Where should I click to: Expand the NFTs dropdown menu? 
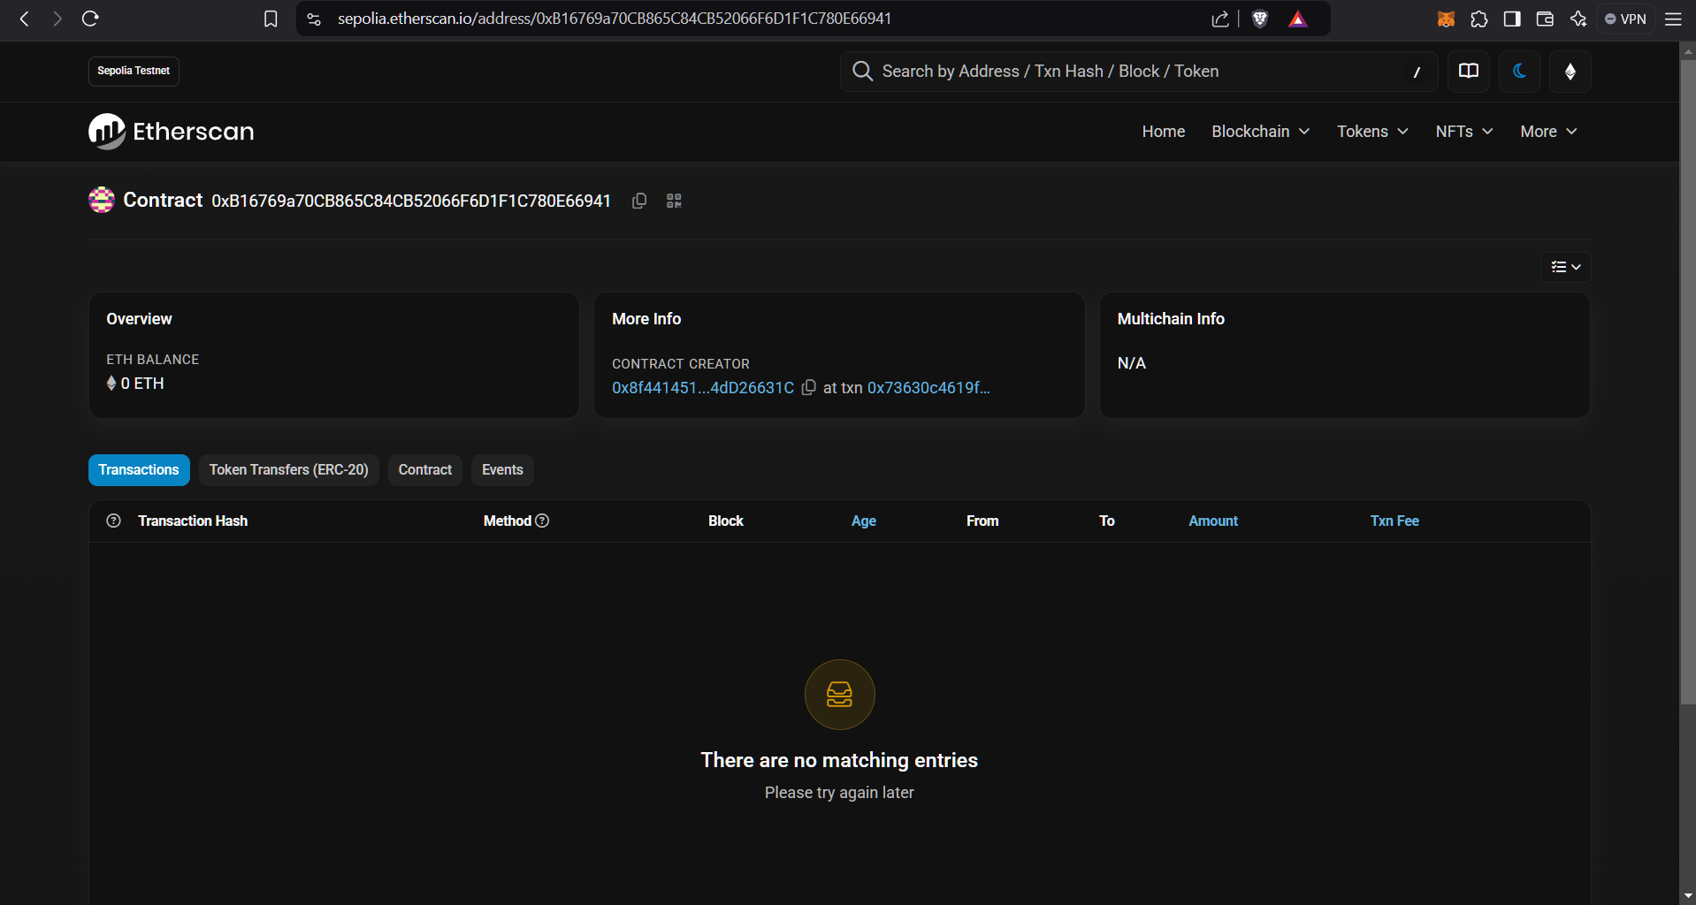pyautogui.click(x=1464, y=131)
